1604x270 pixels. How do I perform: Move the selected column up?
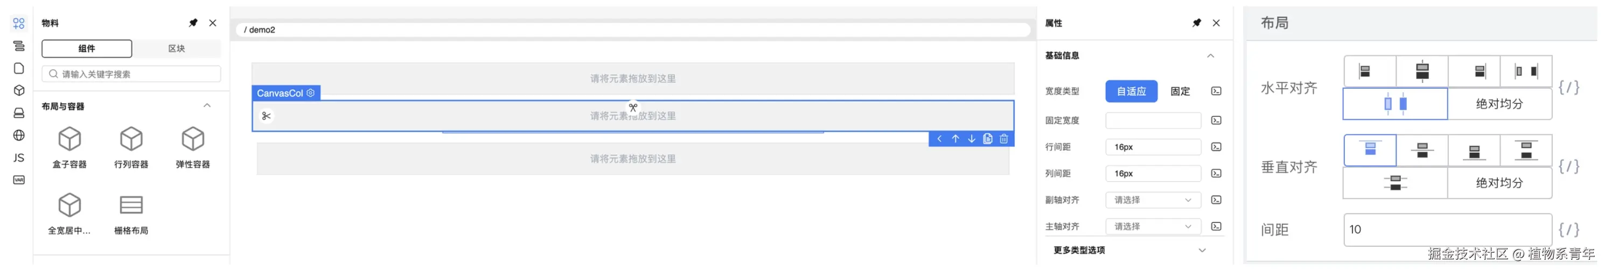(x=955, y=139)
